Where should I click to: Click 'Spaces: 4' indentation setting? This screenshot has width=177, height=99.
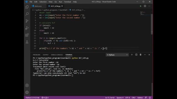coord(120,98)
